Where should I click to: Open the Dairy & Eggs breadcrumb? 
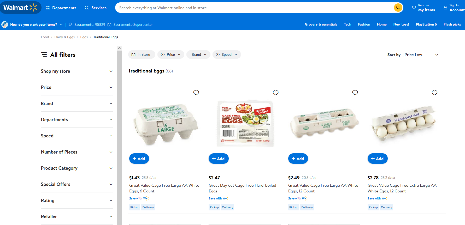pyautogui.click(x=64, y=37)
